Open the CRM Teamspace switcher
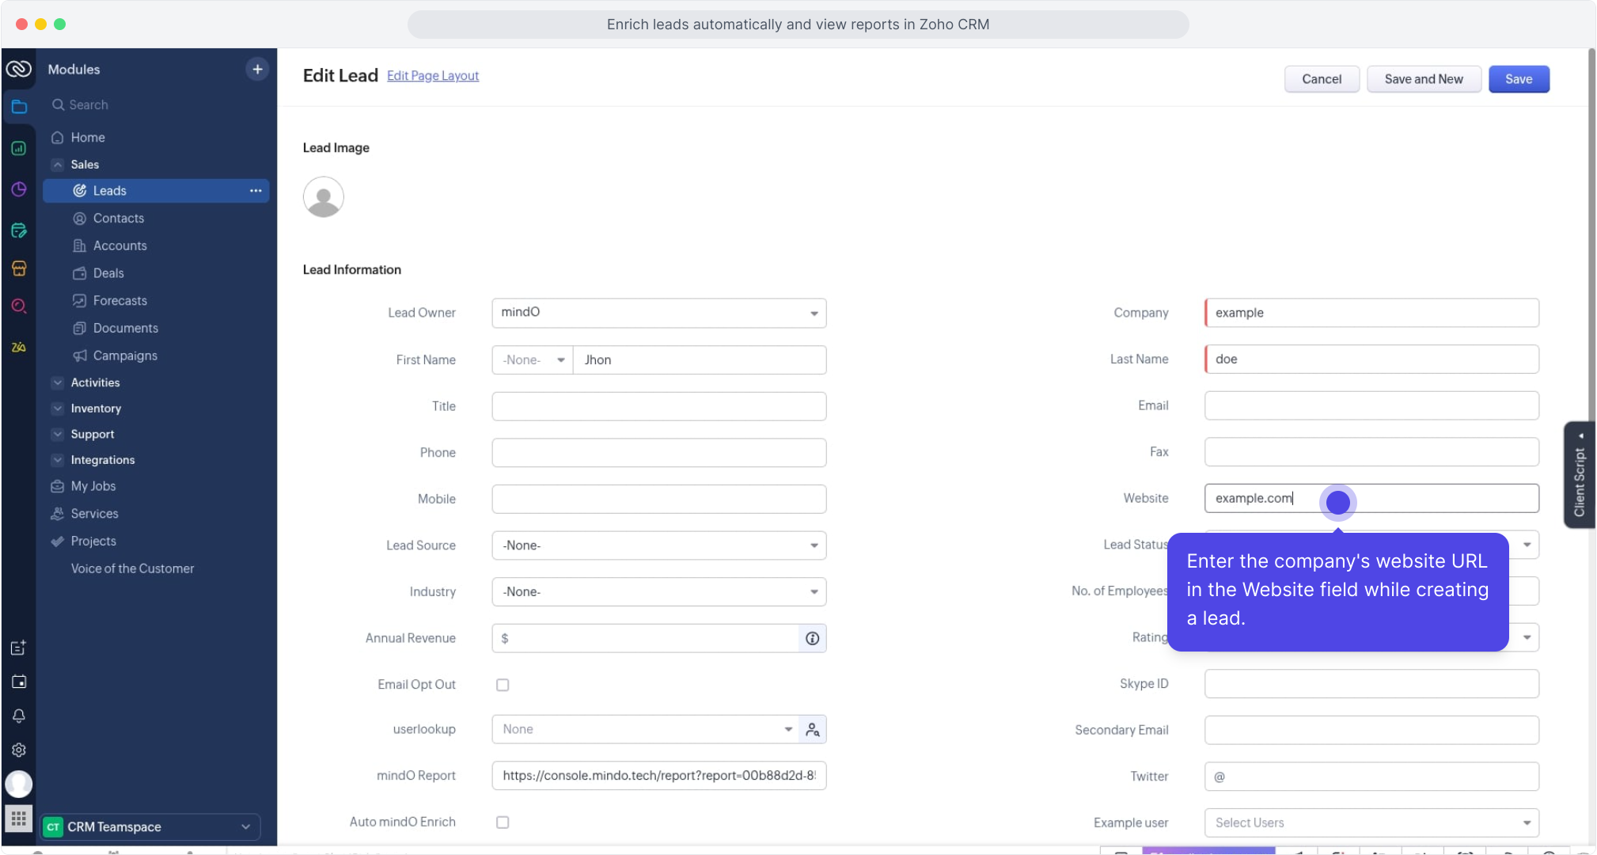Viewport: 1597px width, 855px height. (x=150, y=826)
